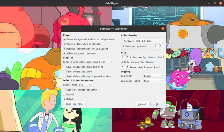Confirm settings with OK button
The image size is (224, 132).
point(157,104)
